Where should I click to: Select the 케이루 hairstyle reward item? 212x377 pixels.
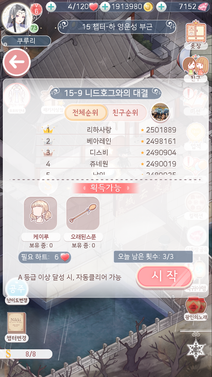[40, 214]
